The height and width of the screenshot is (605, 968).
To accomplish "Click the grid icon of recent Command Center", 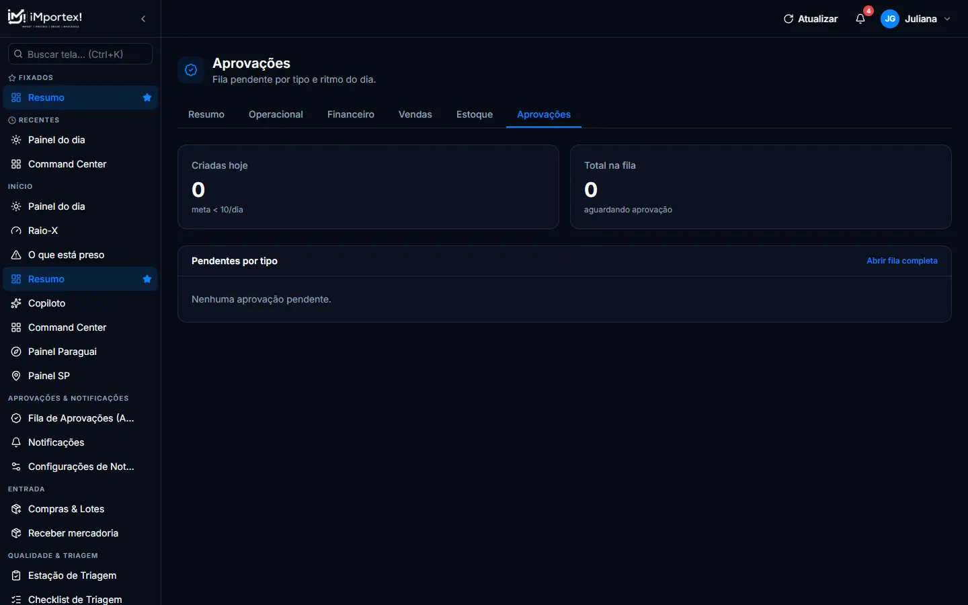I will (x=16, y=164).
